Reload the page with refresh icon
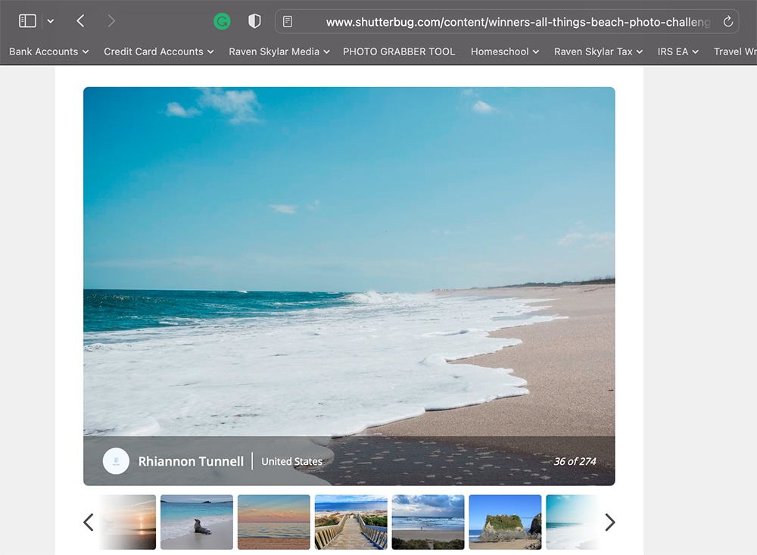Viewport: 757px width, 555px height. (x=728, y=22)
